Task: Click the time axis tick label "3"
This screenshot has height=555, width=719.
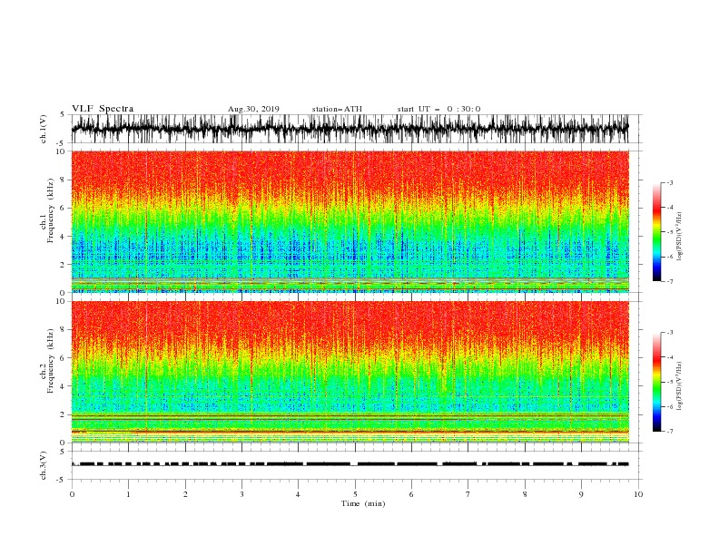Action: pyautogui.click(x=241, y=494)
